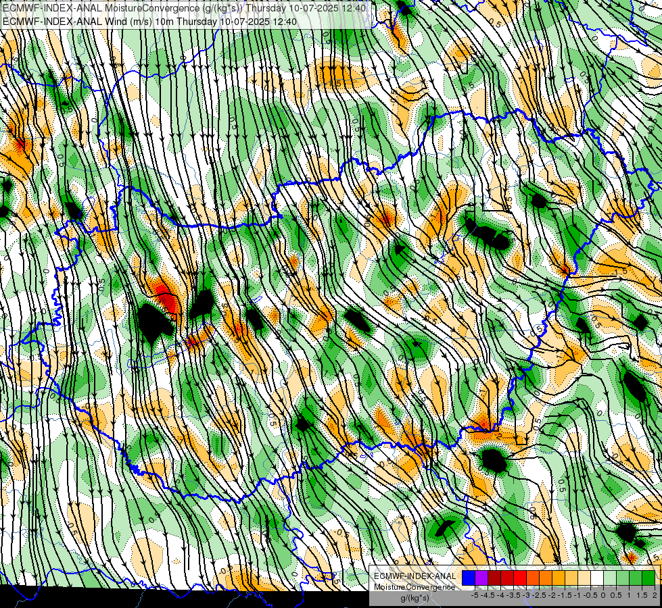
Task: Click the light green swatch between 0.5 and 1
Action: tap(623, 578)
